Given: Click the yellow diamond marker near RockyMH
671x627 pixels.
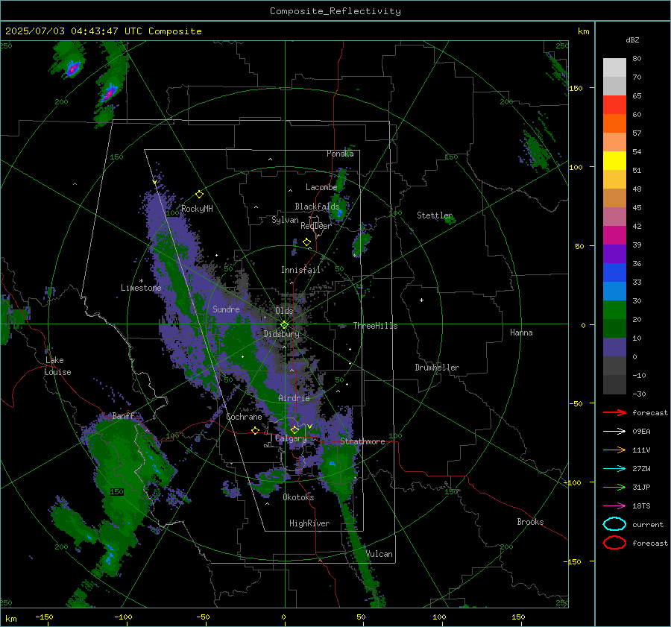Looking at the screenshot, I should (199, 195).
